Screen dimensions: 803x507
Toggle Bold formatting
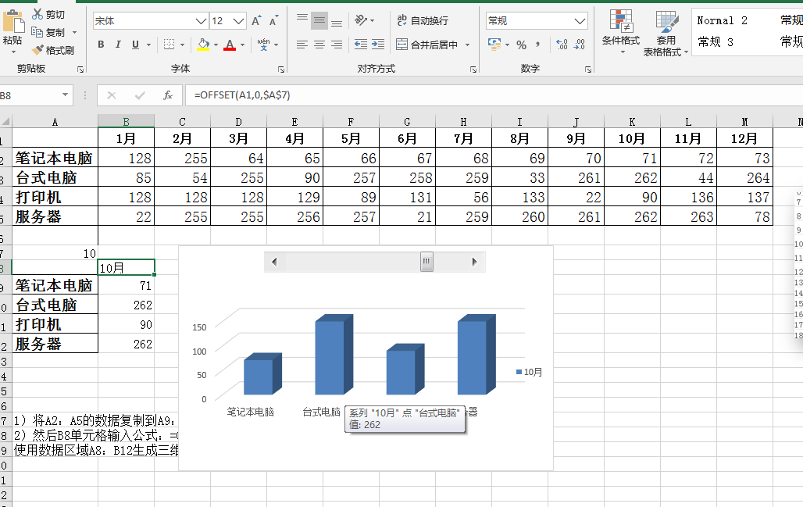coord(101,45)
